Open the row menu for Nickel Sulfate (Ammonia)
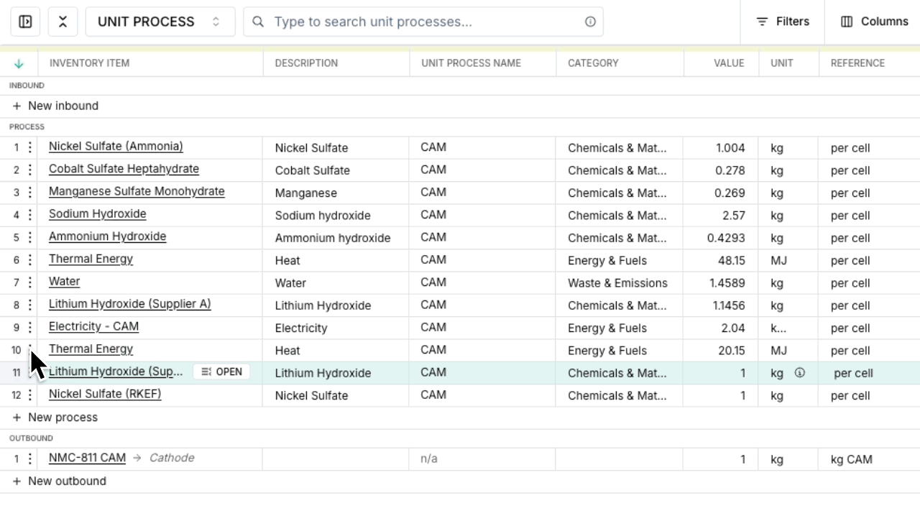 [28, 148]
